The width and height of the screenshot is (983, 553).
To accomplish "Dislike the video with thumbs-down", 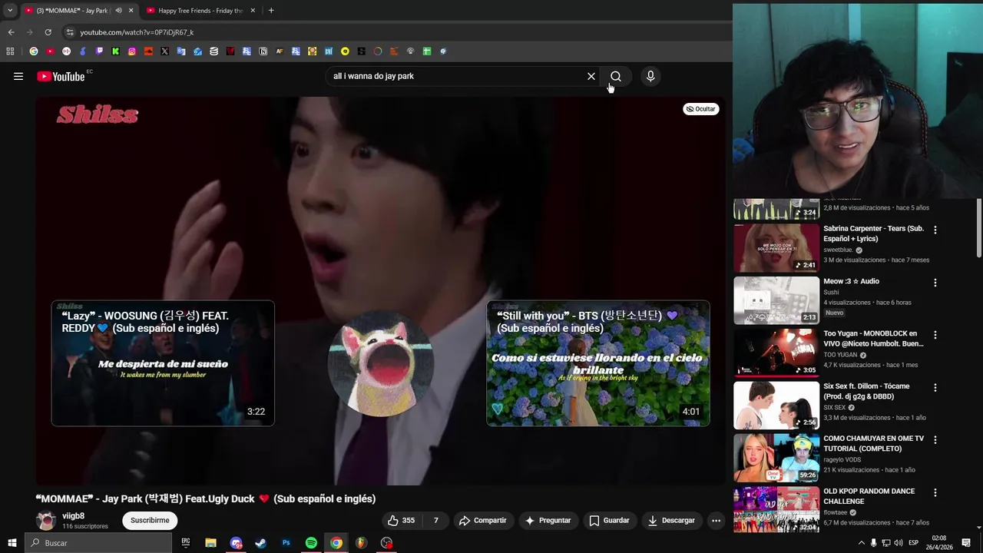I will tap(435, 520).
